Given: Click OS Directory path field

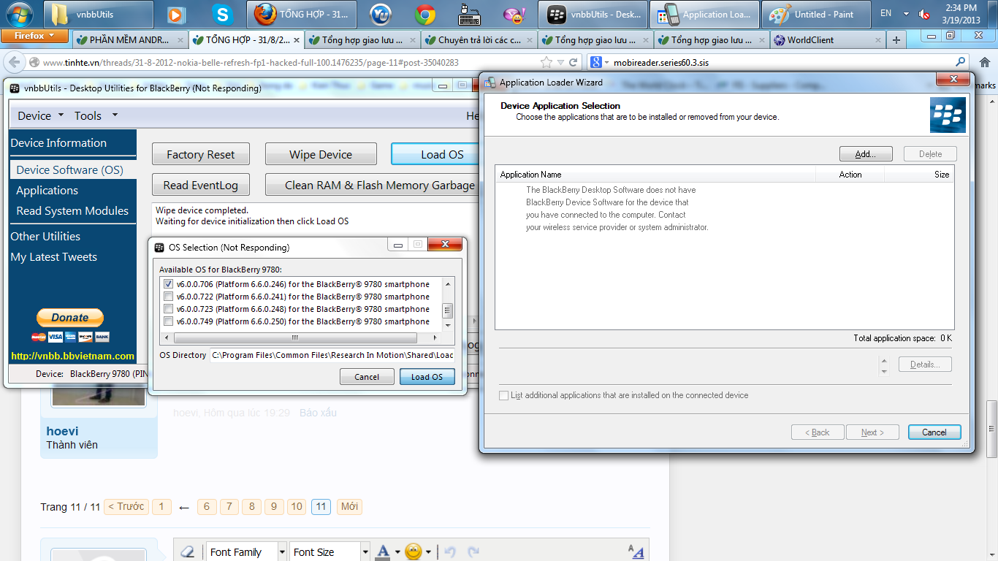Looking at the screenshot, I should [332, 355].
